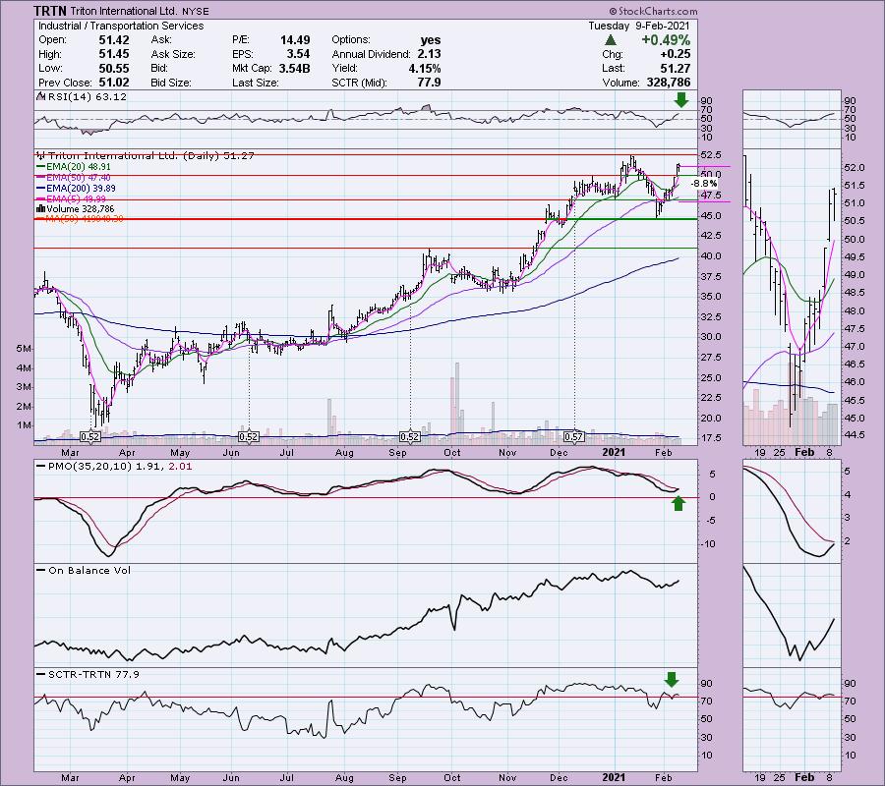Click the 2021 year label under the price panel

(x=614, y=453)
